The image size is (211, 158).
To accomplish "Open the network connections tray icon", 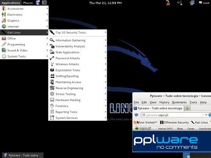I will pyautogui.click(x=192, y=3).
